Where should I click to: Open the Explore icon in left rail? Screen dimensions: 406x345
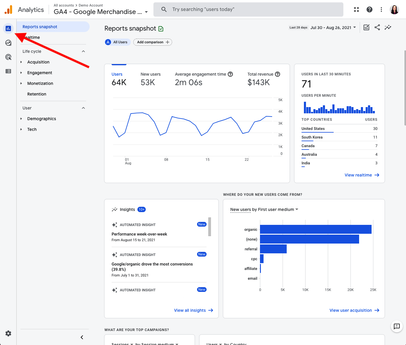pos(8,43)
